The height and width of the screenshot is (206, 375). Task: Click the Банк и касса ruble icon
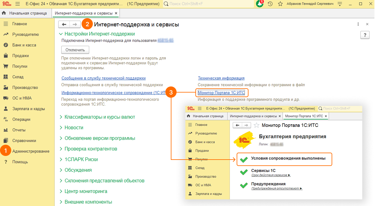click(x=5, y=45)
